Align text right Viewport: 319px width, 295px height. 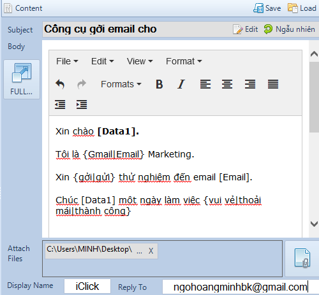click(x=250, y=84)
